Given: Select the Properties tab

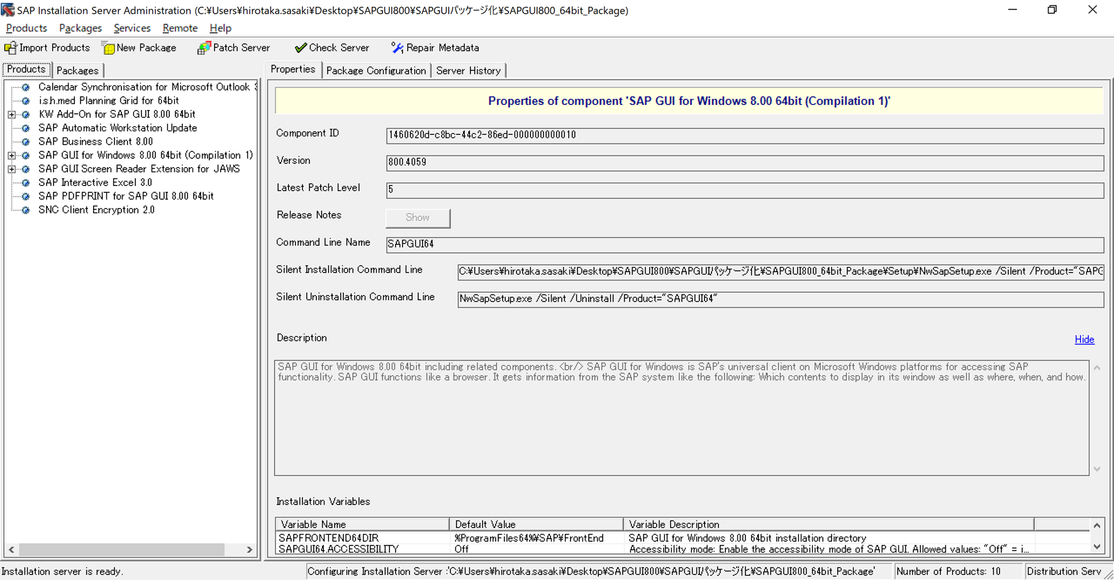Looking at the screenshot, I should pyautogui.click(x=292, y=69).
